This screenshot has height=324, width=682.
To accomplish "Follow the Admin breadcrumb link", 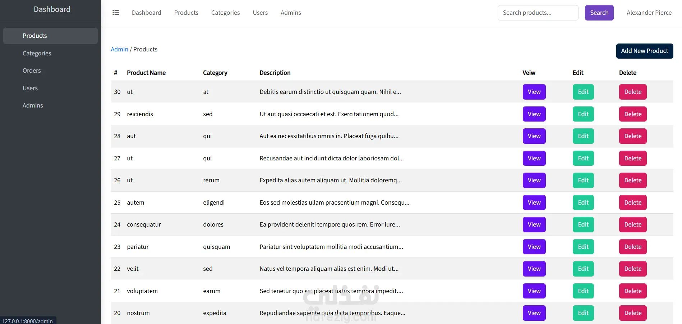I will pos(119,49).
